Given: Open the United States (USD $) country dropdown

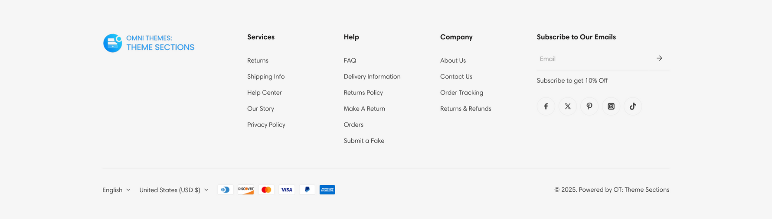Looking at the screenshot, I should pos(174,190).
